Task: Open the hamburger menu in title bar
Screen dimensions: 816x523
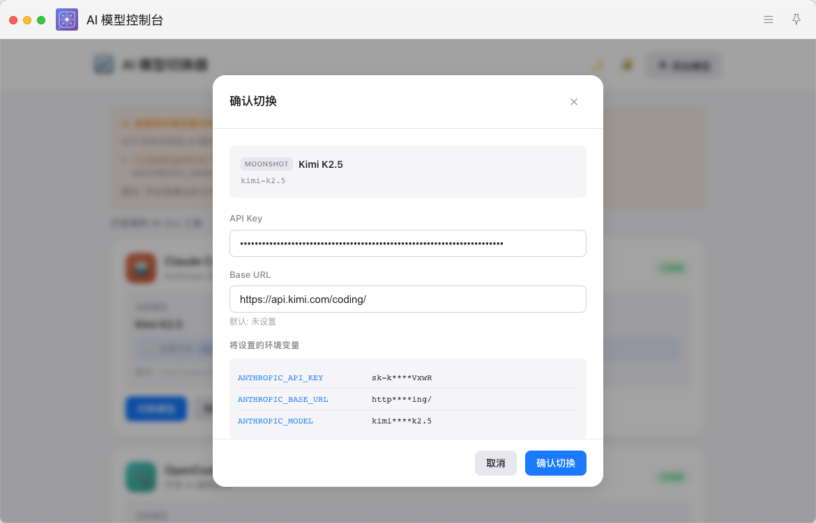Action: click(x=768, y=19)
